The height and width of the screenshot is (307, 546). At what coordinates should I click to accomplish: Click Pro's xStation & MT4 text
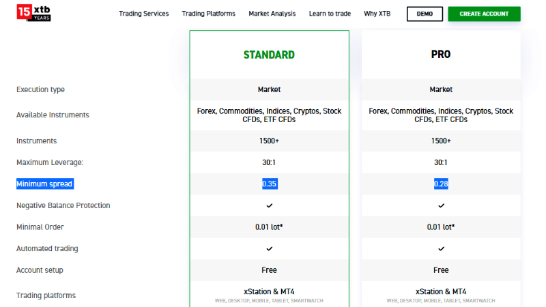tap(441, 291)
